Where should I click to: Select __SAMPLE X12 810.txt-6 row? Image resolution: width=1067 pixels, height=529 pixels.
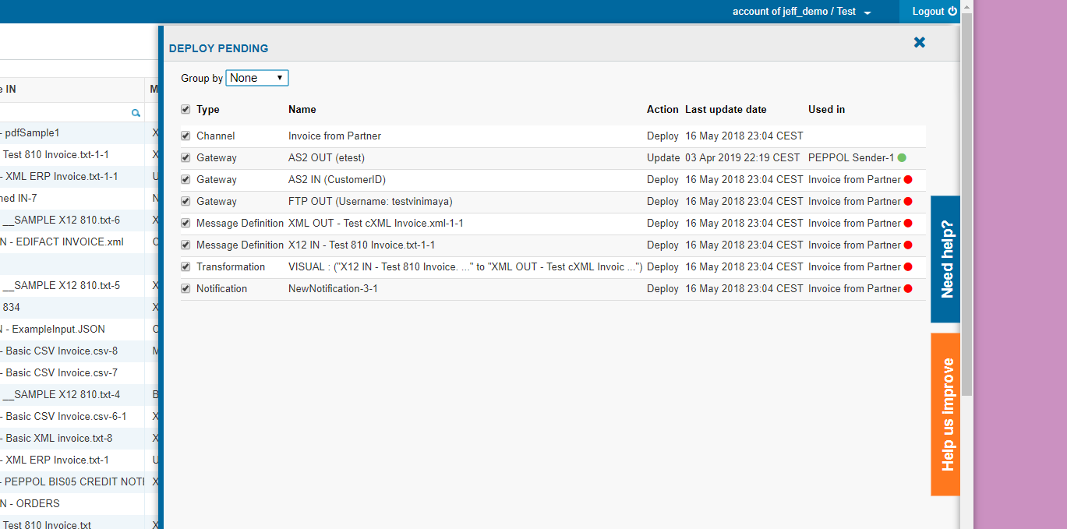[72, 220]
